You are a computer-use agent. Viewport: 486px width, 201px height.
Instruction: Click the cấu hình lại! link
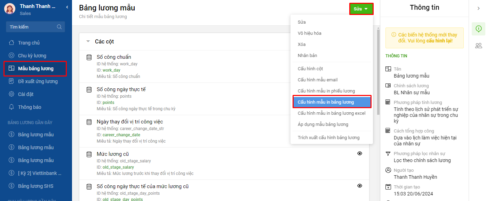point(439,41)
